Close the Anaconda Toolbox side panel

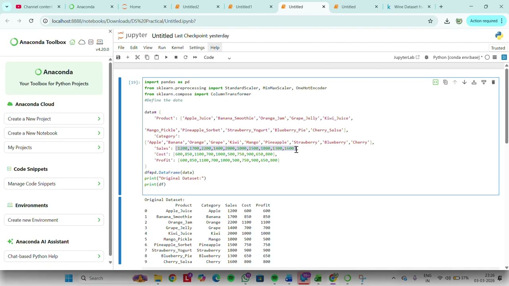pos(110,31)
